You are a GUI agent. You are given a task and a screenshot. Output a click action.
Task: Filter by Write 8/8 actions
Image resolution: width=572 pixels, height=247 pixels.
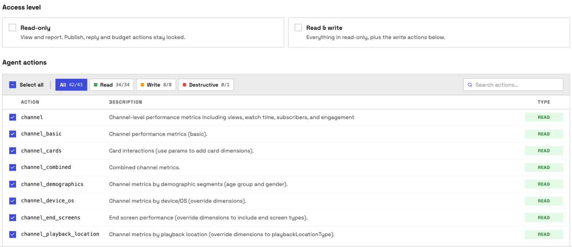(x=156, y=85)
